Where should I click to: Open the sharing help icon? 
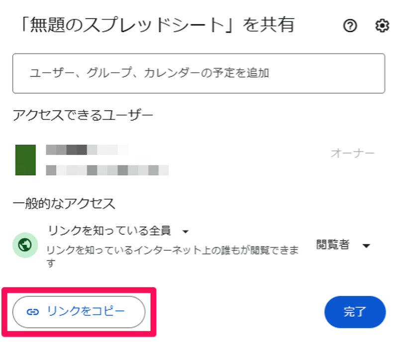pyautogui.click(x=350, y=27)
